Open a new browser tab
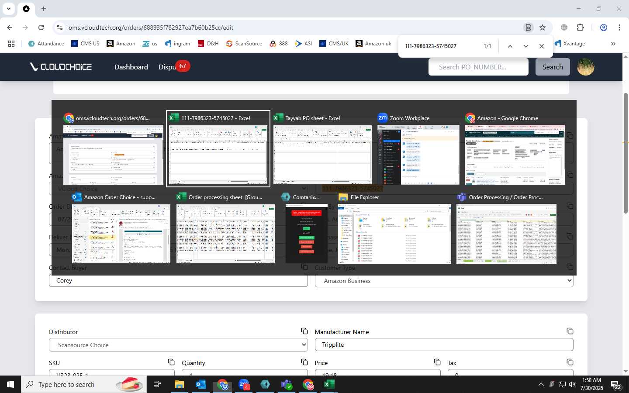This screenshot has width=629, height=393. 44,9
